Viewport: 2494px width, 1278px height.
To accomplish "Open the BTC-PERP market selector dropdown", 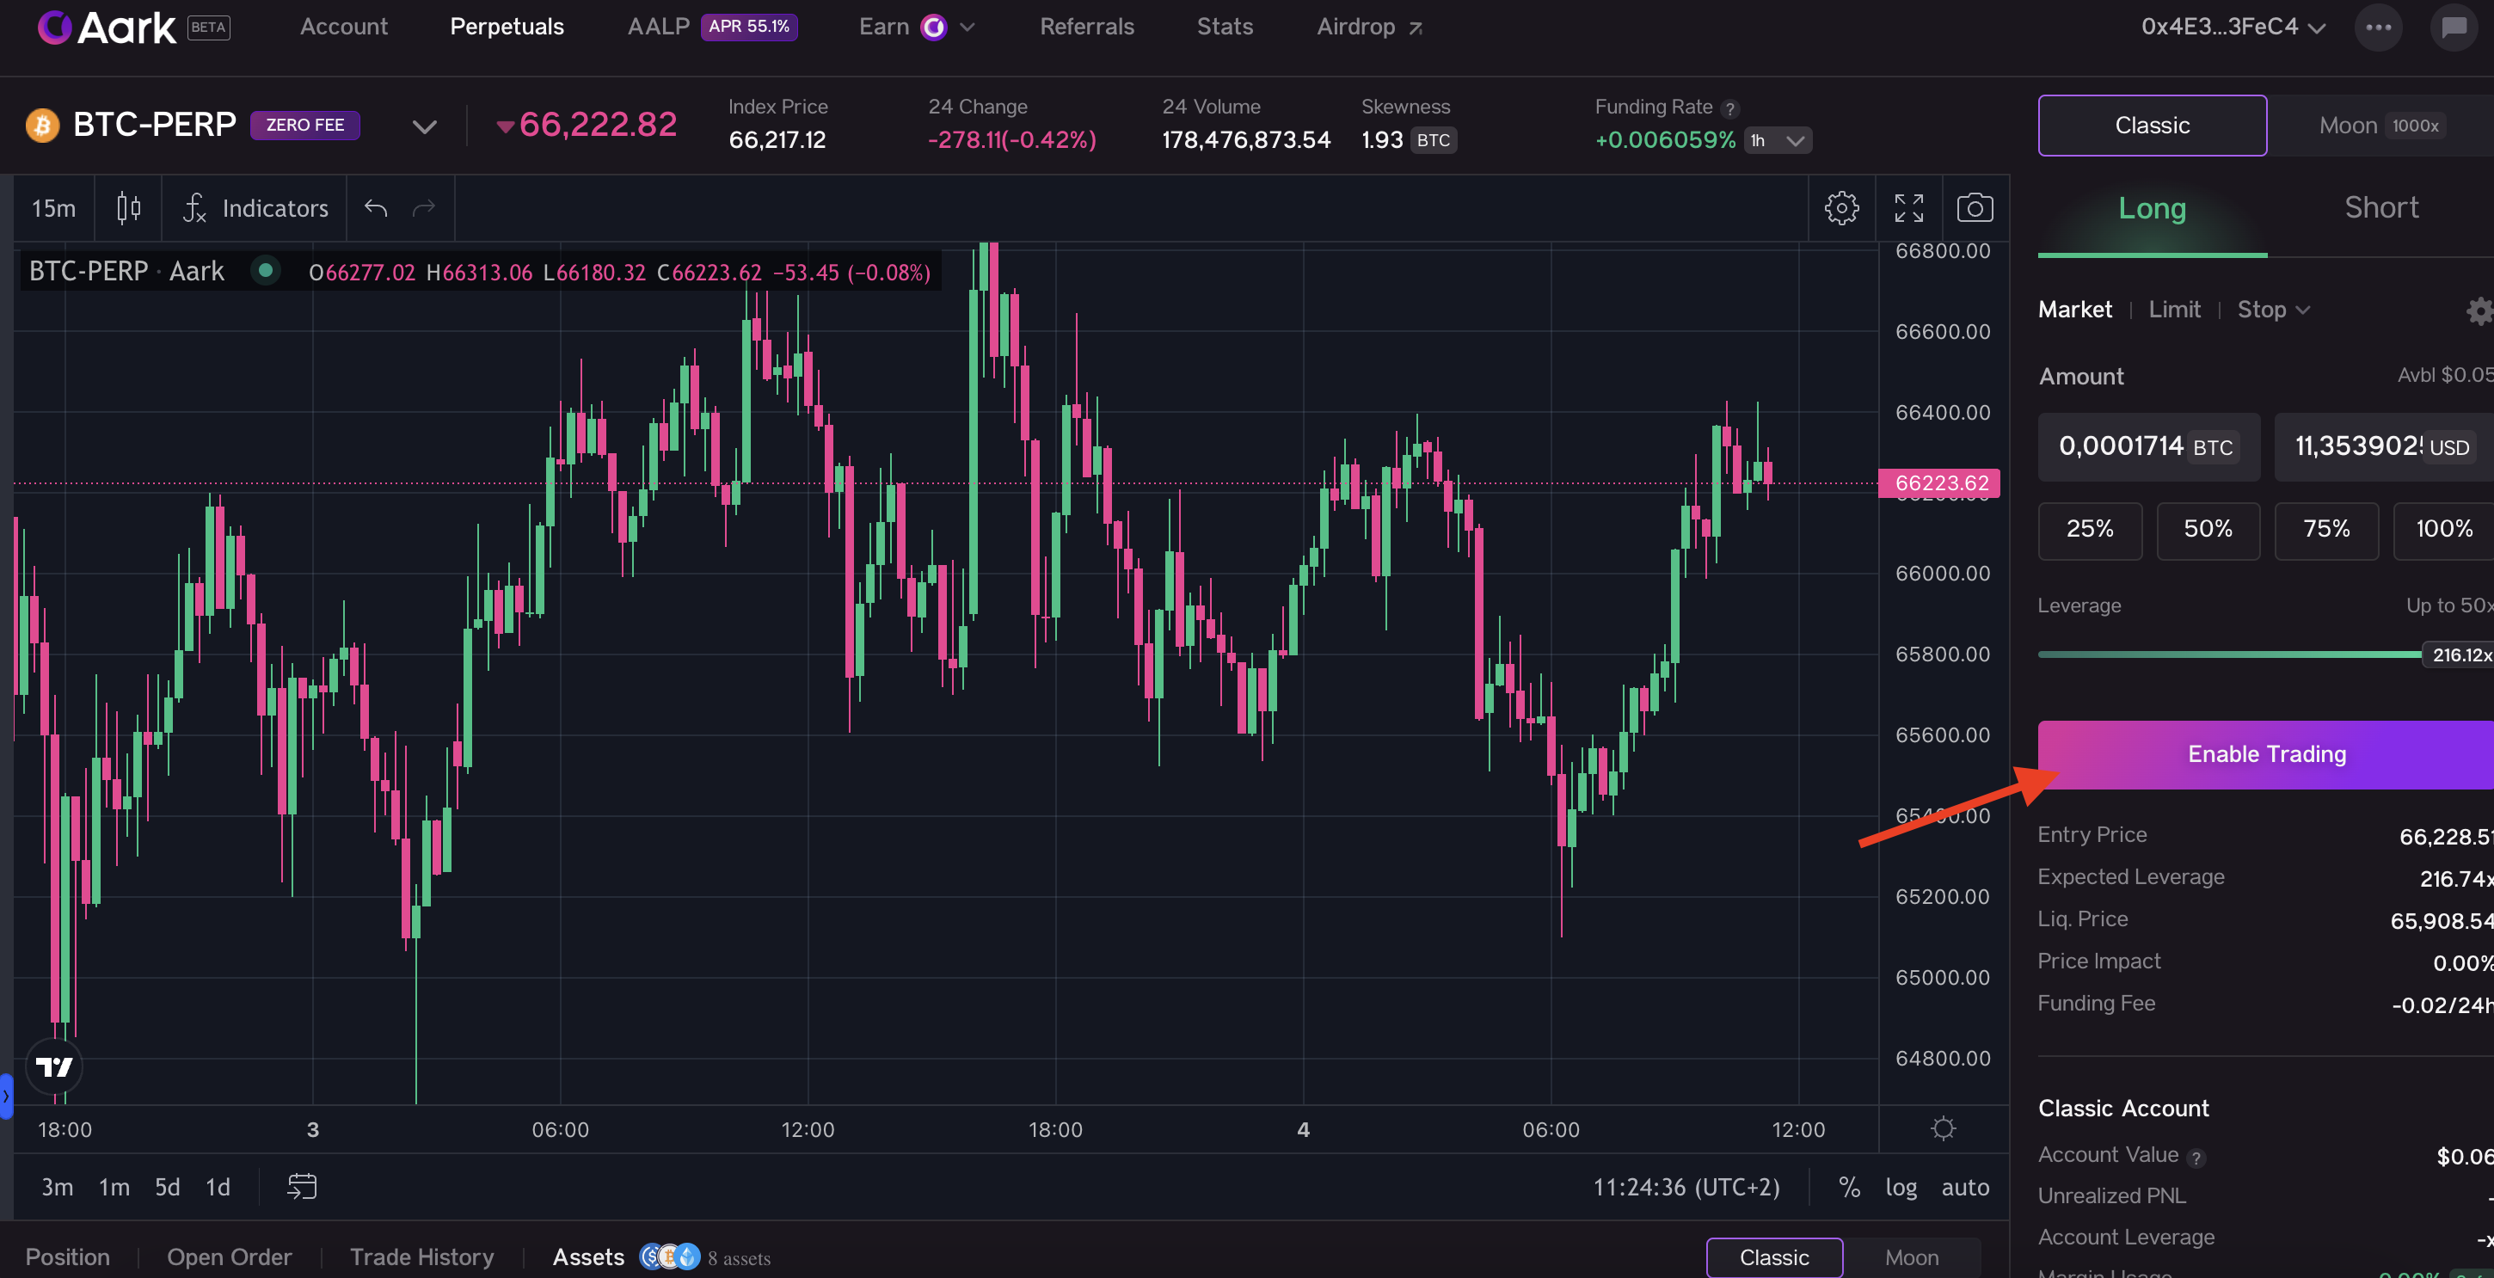I will pos(424,126).
